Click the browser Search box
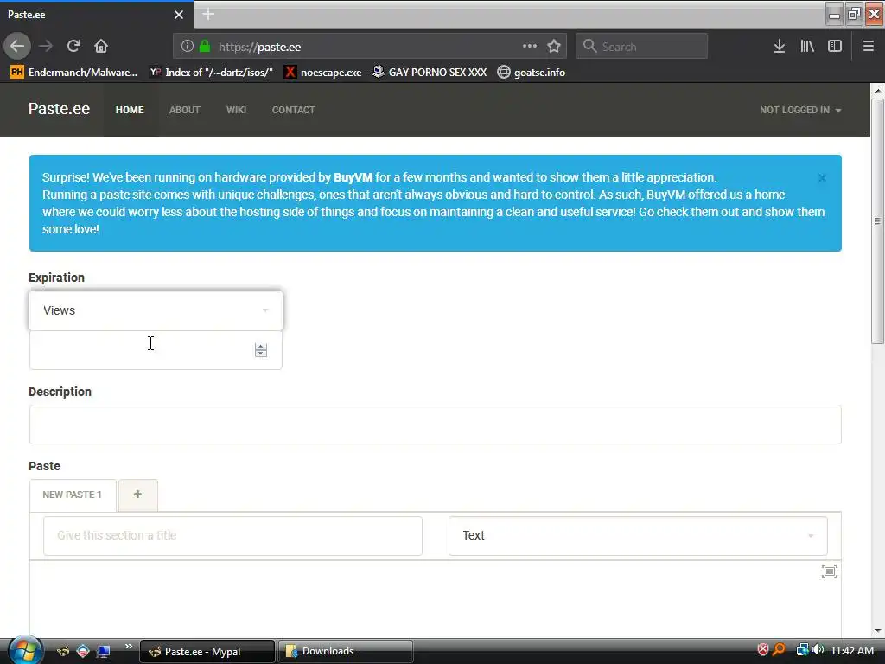885x664 pixels. (x=642, y=47)
